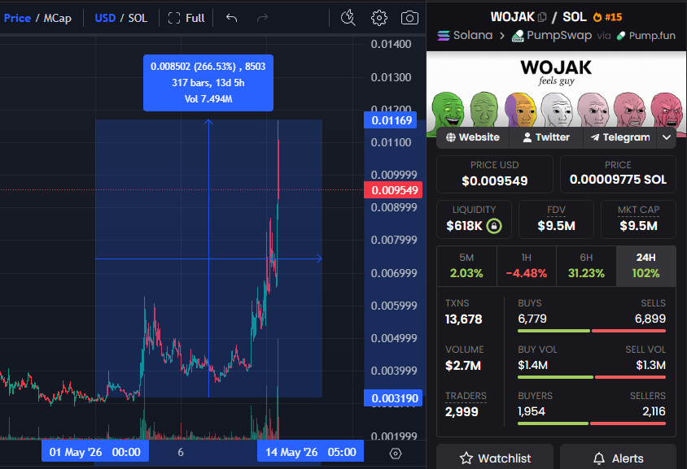Copy the WOJAK token address icon
This screenshot has width=687, height=469.
click(x=542, y=18)
